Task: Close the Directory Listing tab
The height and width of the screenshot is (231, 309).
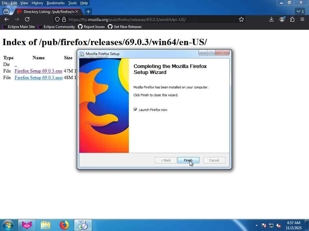Action: tap(77, 12)
